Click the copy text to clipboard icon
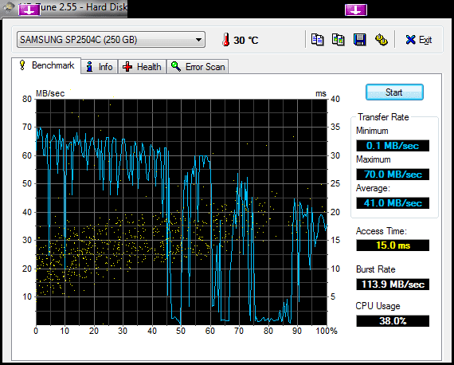 pyautogui.click(x=317, y=40)
